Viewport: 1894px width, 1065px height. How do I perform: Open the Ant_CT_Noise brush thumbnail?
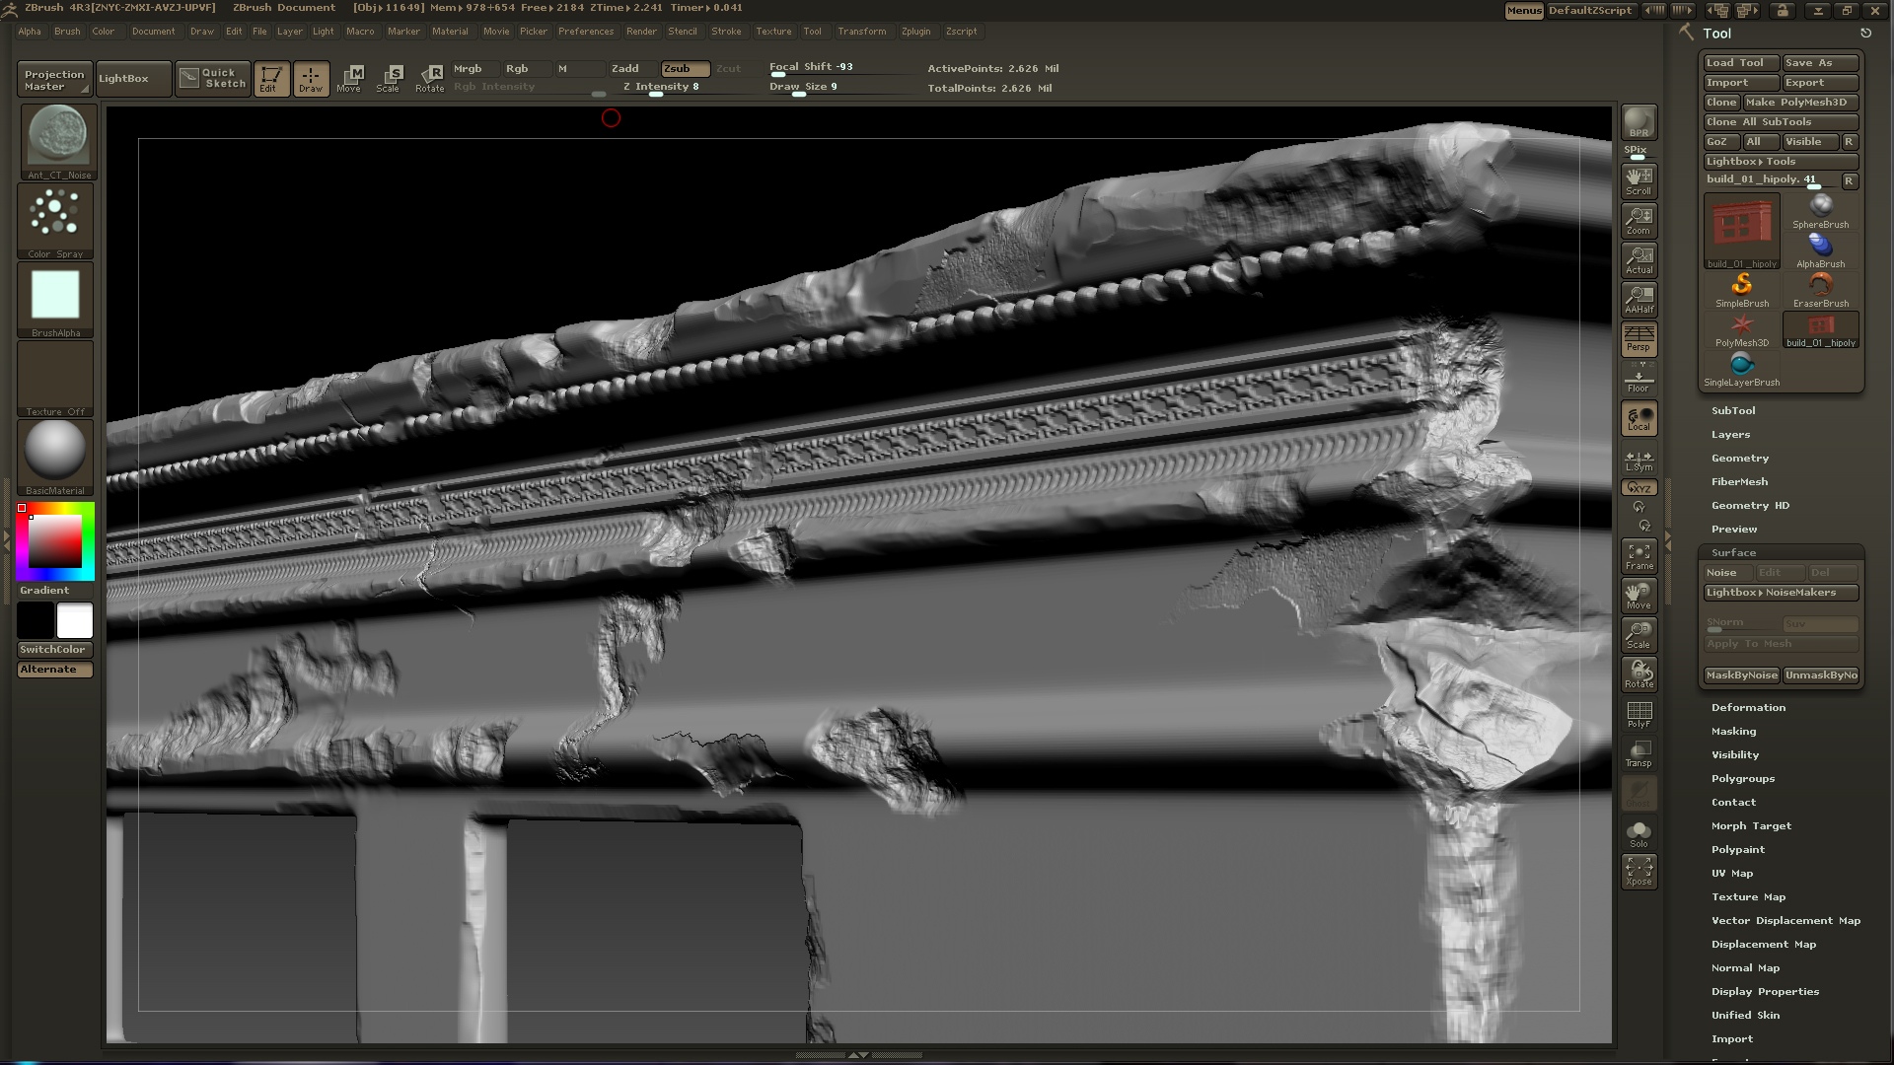coord(56,138)
